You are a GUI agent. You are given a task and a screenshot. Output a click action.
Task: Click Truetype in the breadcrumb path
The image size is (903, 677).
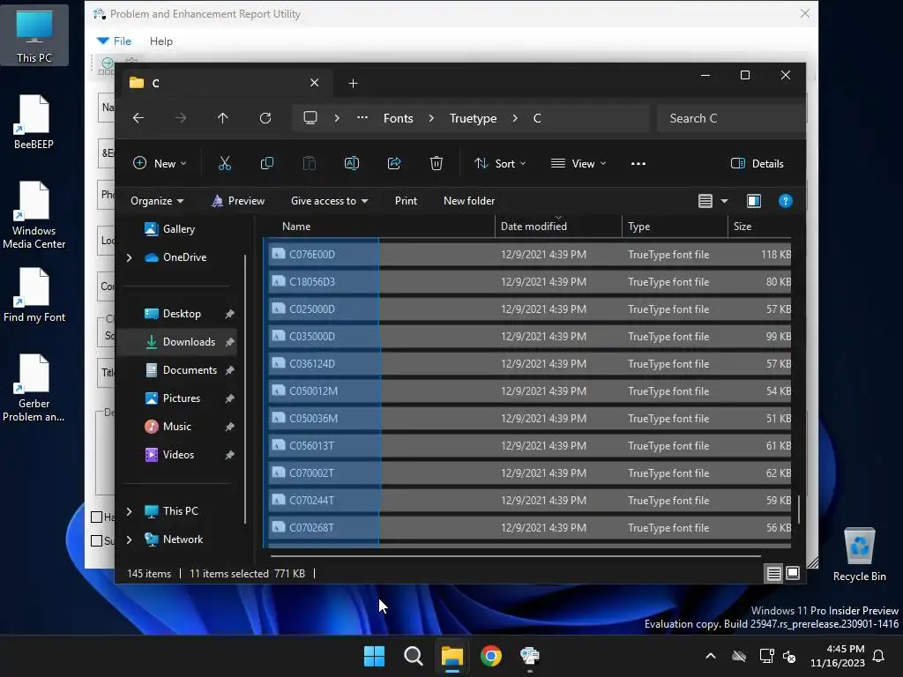tap(473, 118)
